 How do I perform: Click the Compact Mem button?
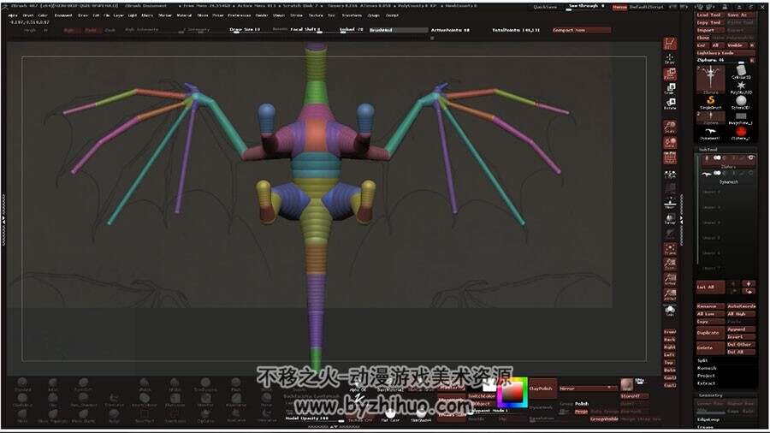click(582, 30)
